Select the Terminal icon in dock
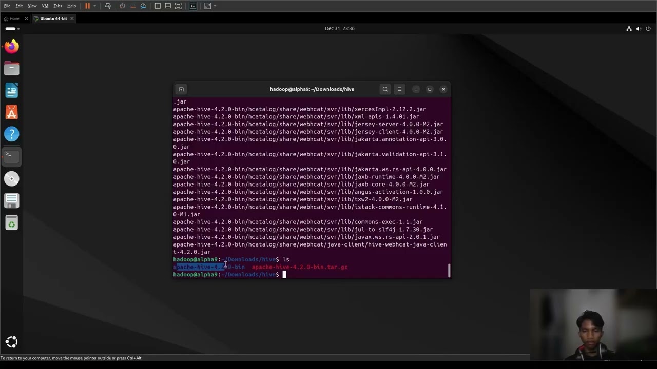This screenshot has width=657, height=369. coord(12,156)
